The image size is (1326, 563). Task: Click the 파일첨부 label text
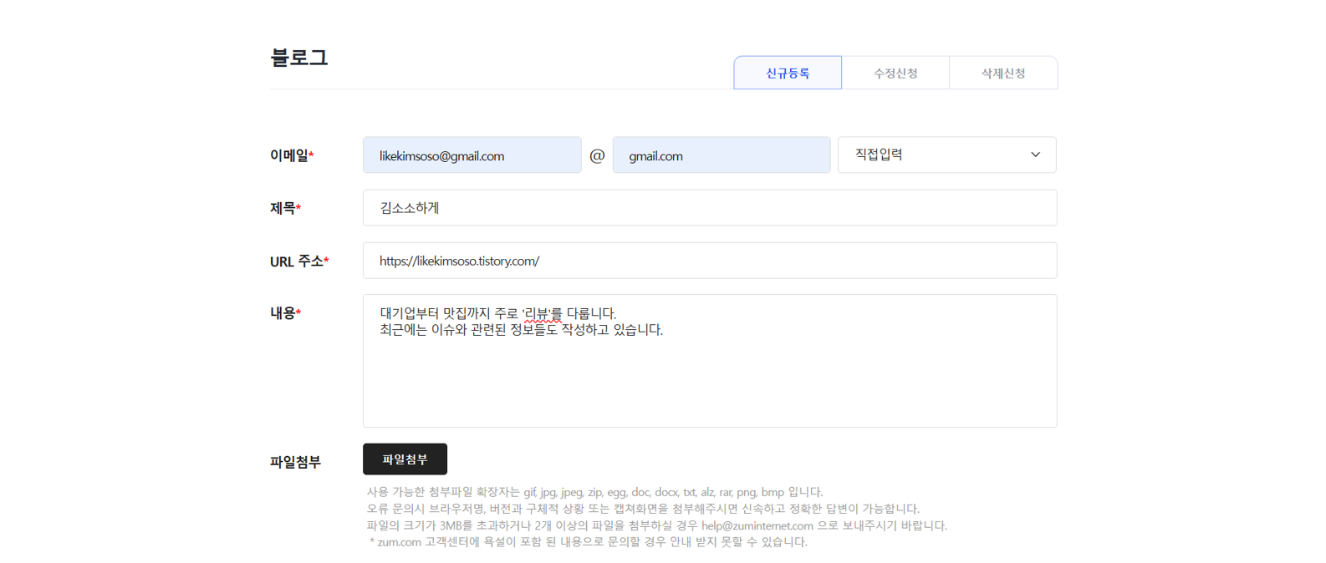point(295,462)
